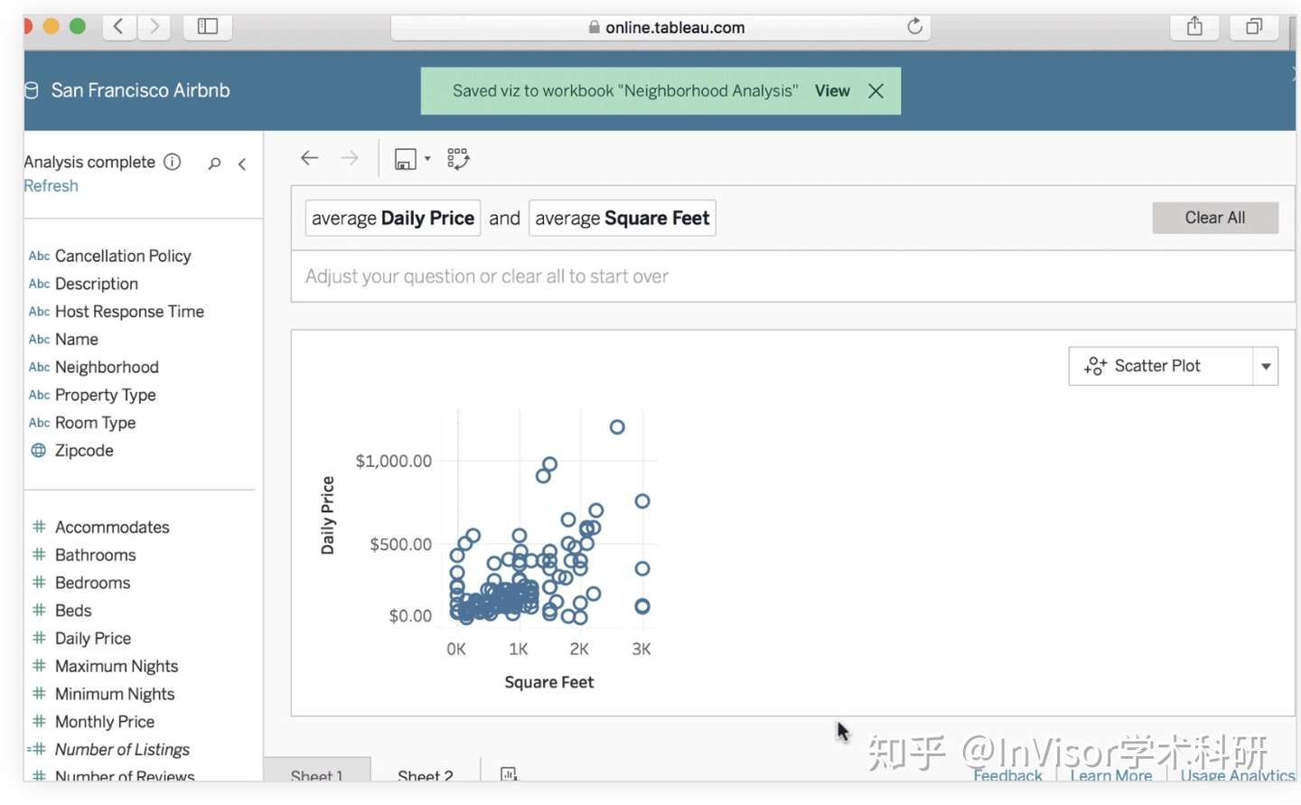Click the $1,000.00 axis label
This screenshot has height=805, width=1301.
tap(394, 461)
